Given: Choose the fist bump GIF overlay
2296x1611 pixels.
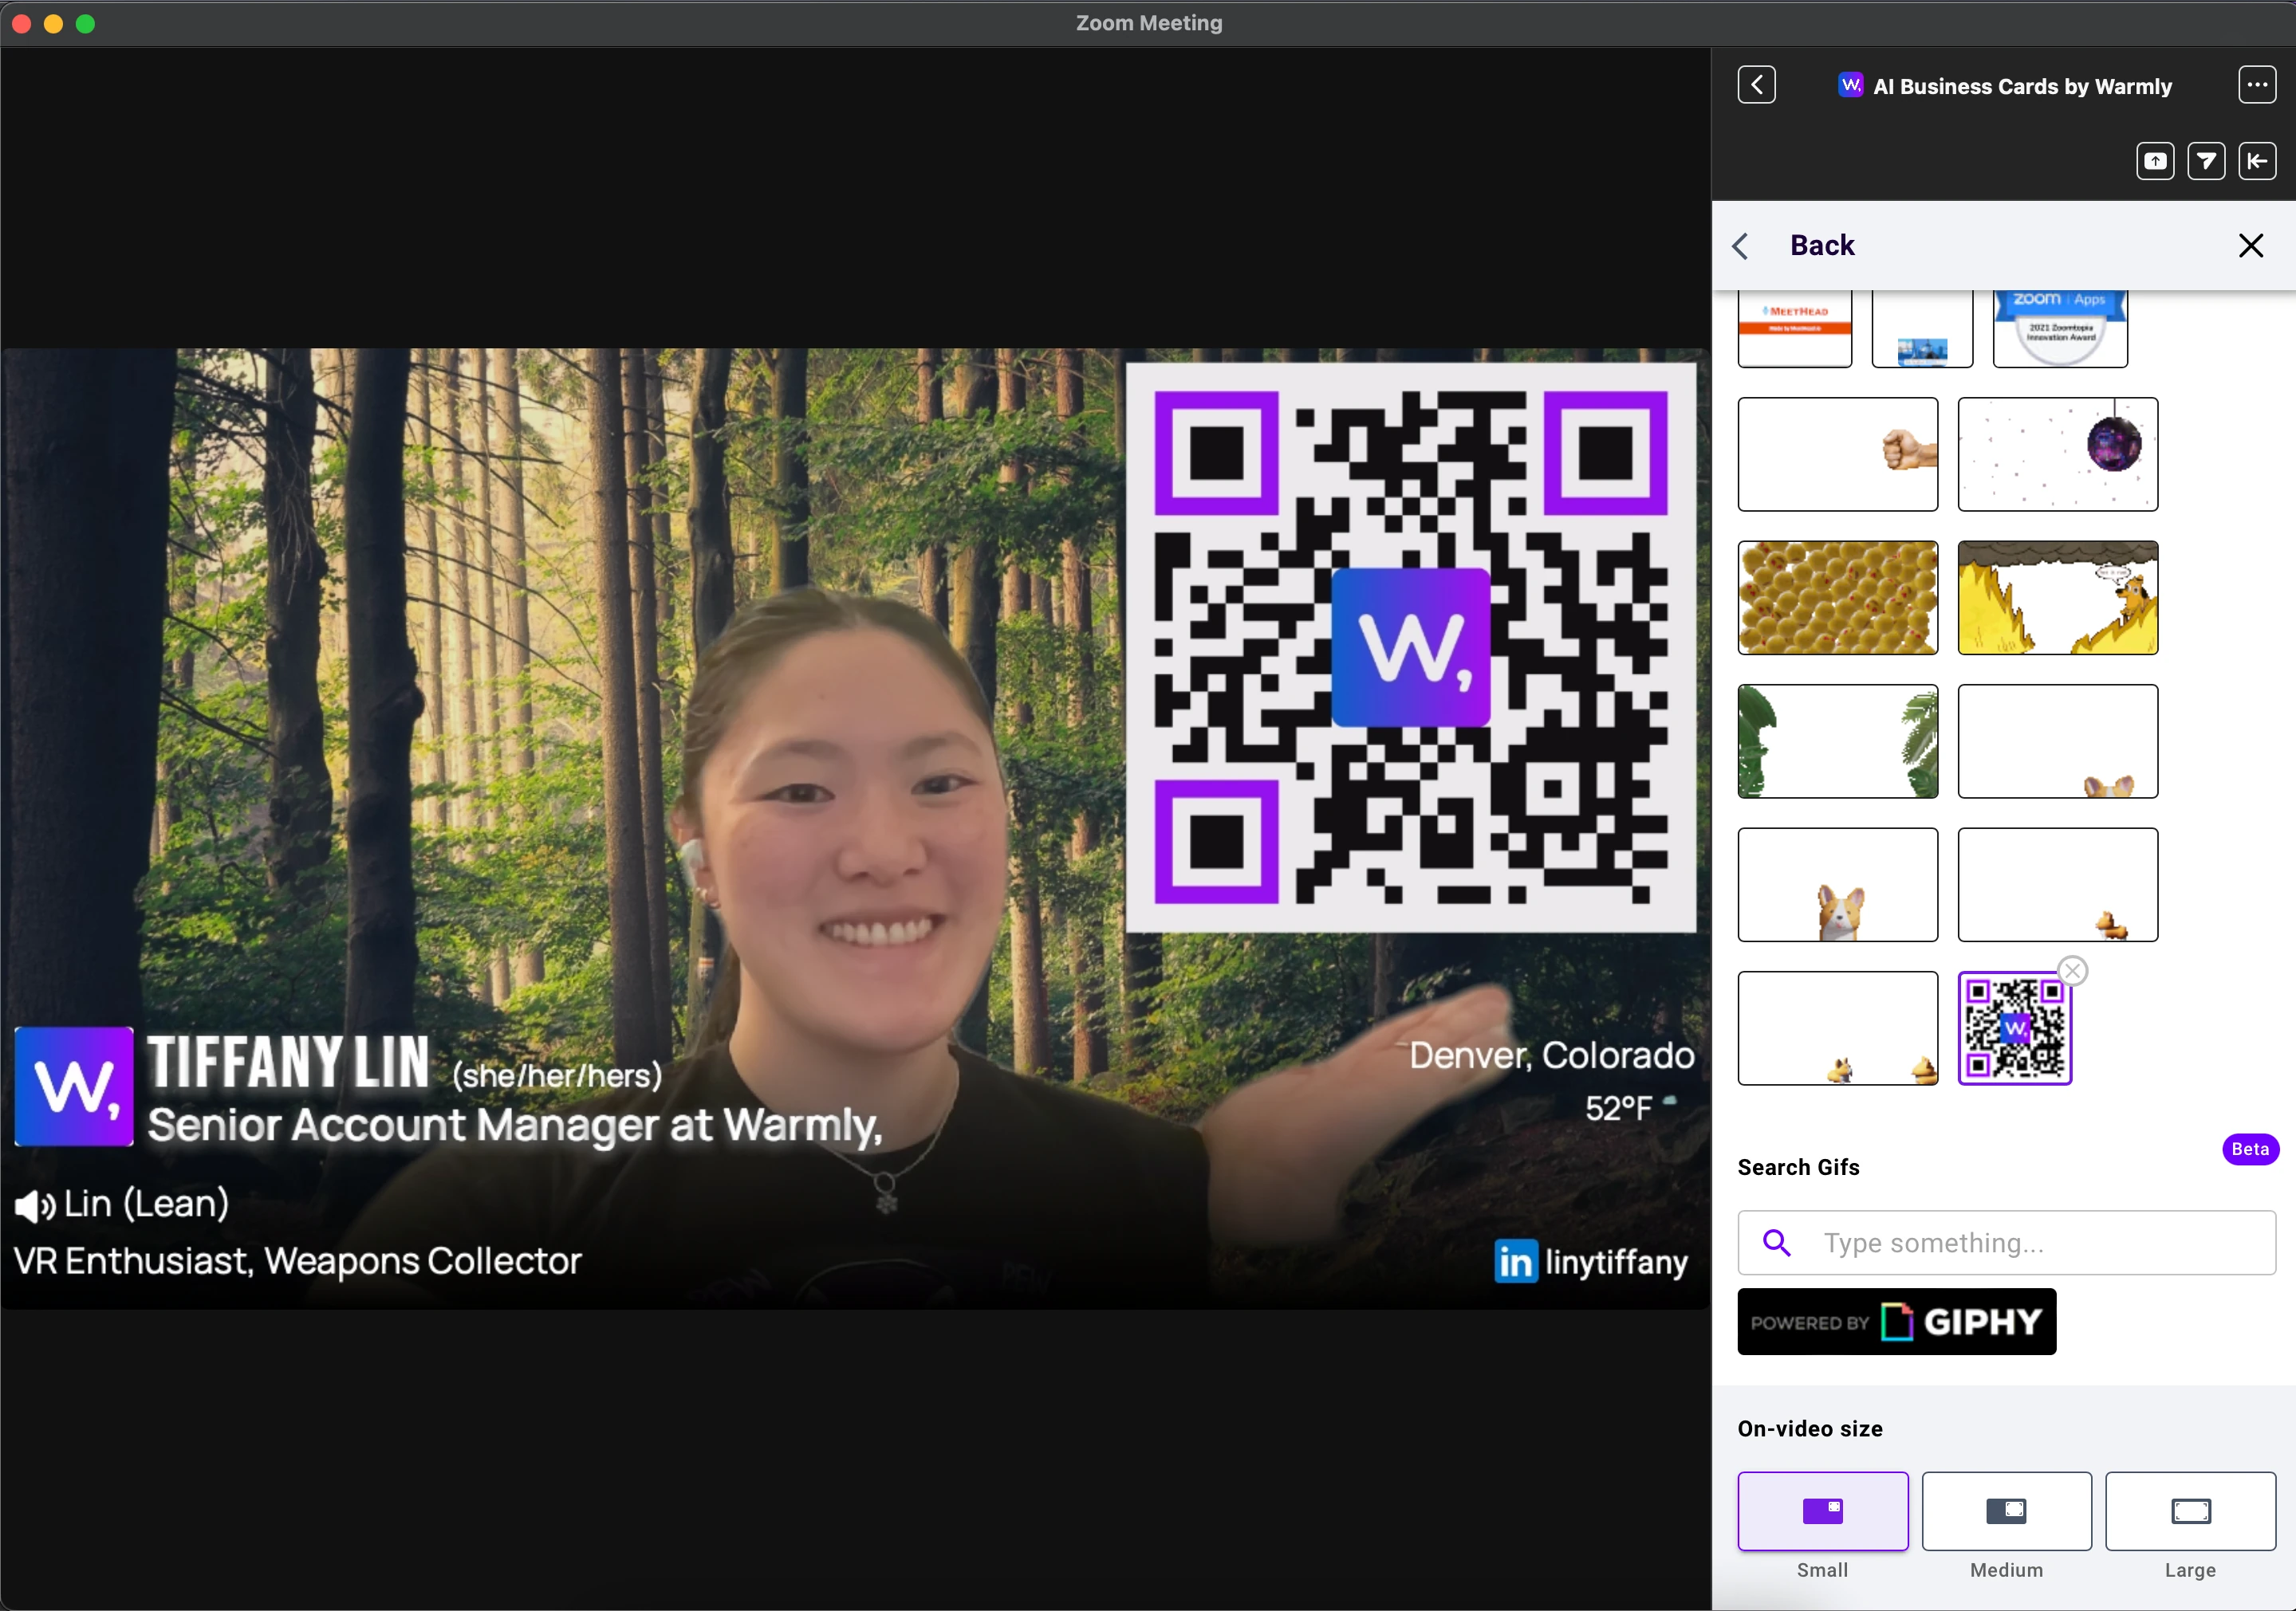Looking at the screenshot, I should pos(1837,454).
